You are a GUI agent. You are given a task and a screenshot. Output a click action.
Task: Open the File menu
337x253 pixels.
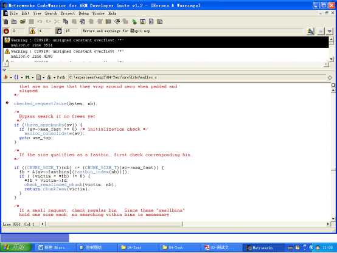click(x=13, y=13)
